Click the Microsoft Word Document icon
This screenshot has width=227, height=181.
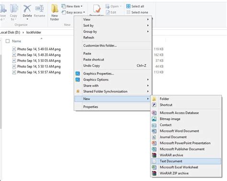click(x=154, y=131)
